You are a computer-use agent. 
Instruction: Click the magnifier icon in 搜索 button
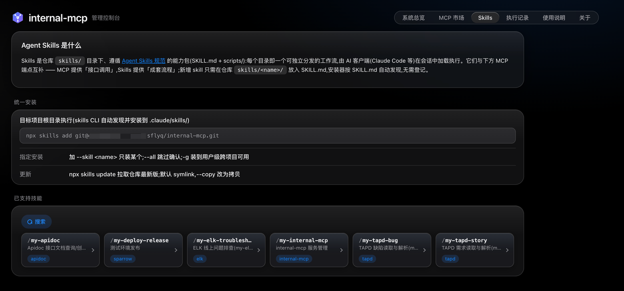30,222
